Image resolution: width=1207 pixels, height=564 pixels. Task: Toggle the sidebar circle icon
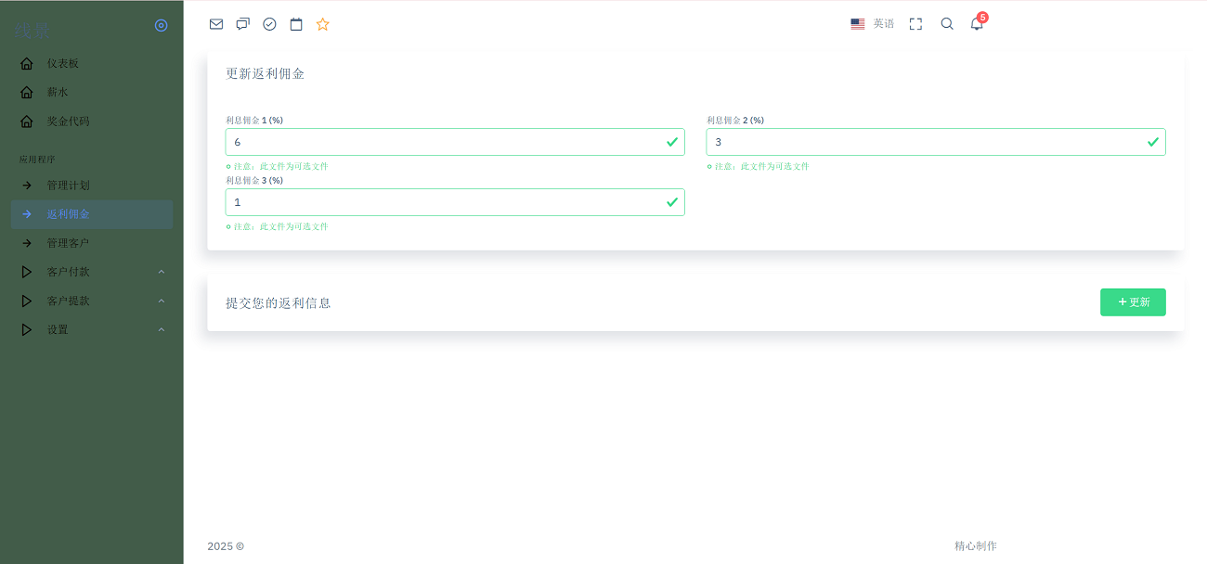tap(161, 25)
